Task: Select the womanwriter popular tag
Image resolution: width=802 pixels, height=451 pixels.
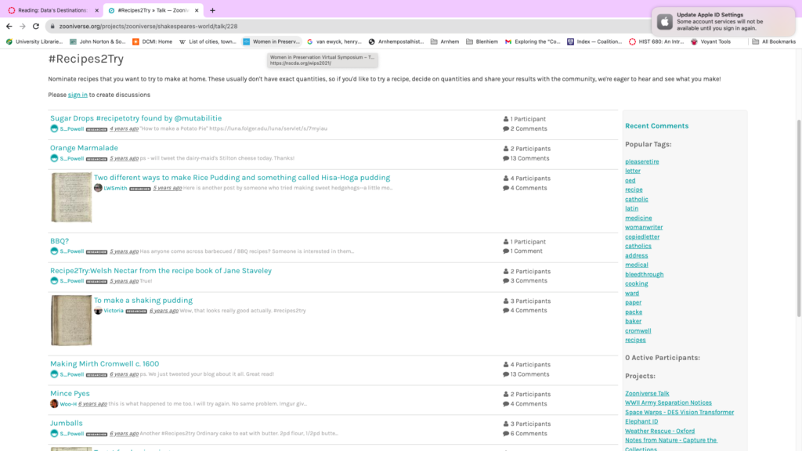Action: pos(644,227)
